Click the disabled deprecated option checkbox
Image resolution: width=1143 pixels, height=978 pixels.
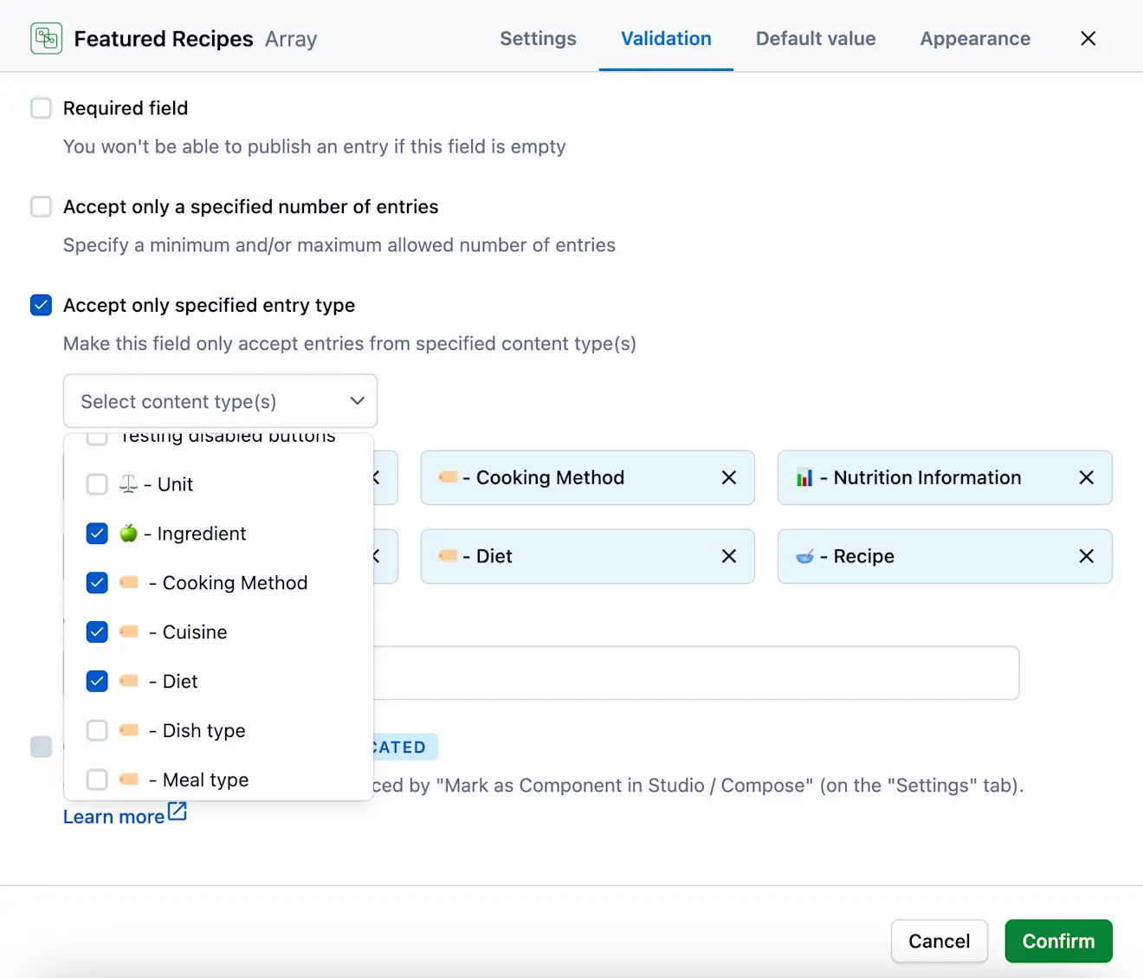point(41,747)
